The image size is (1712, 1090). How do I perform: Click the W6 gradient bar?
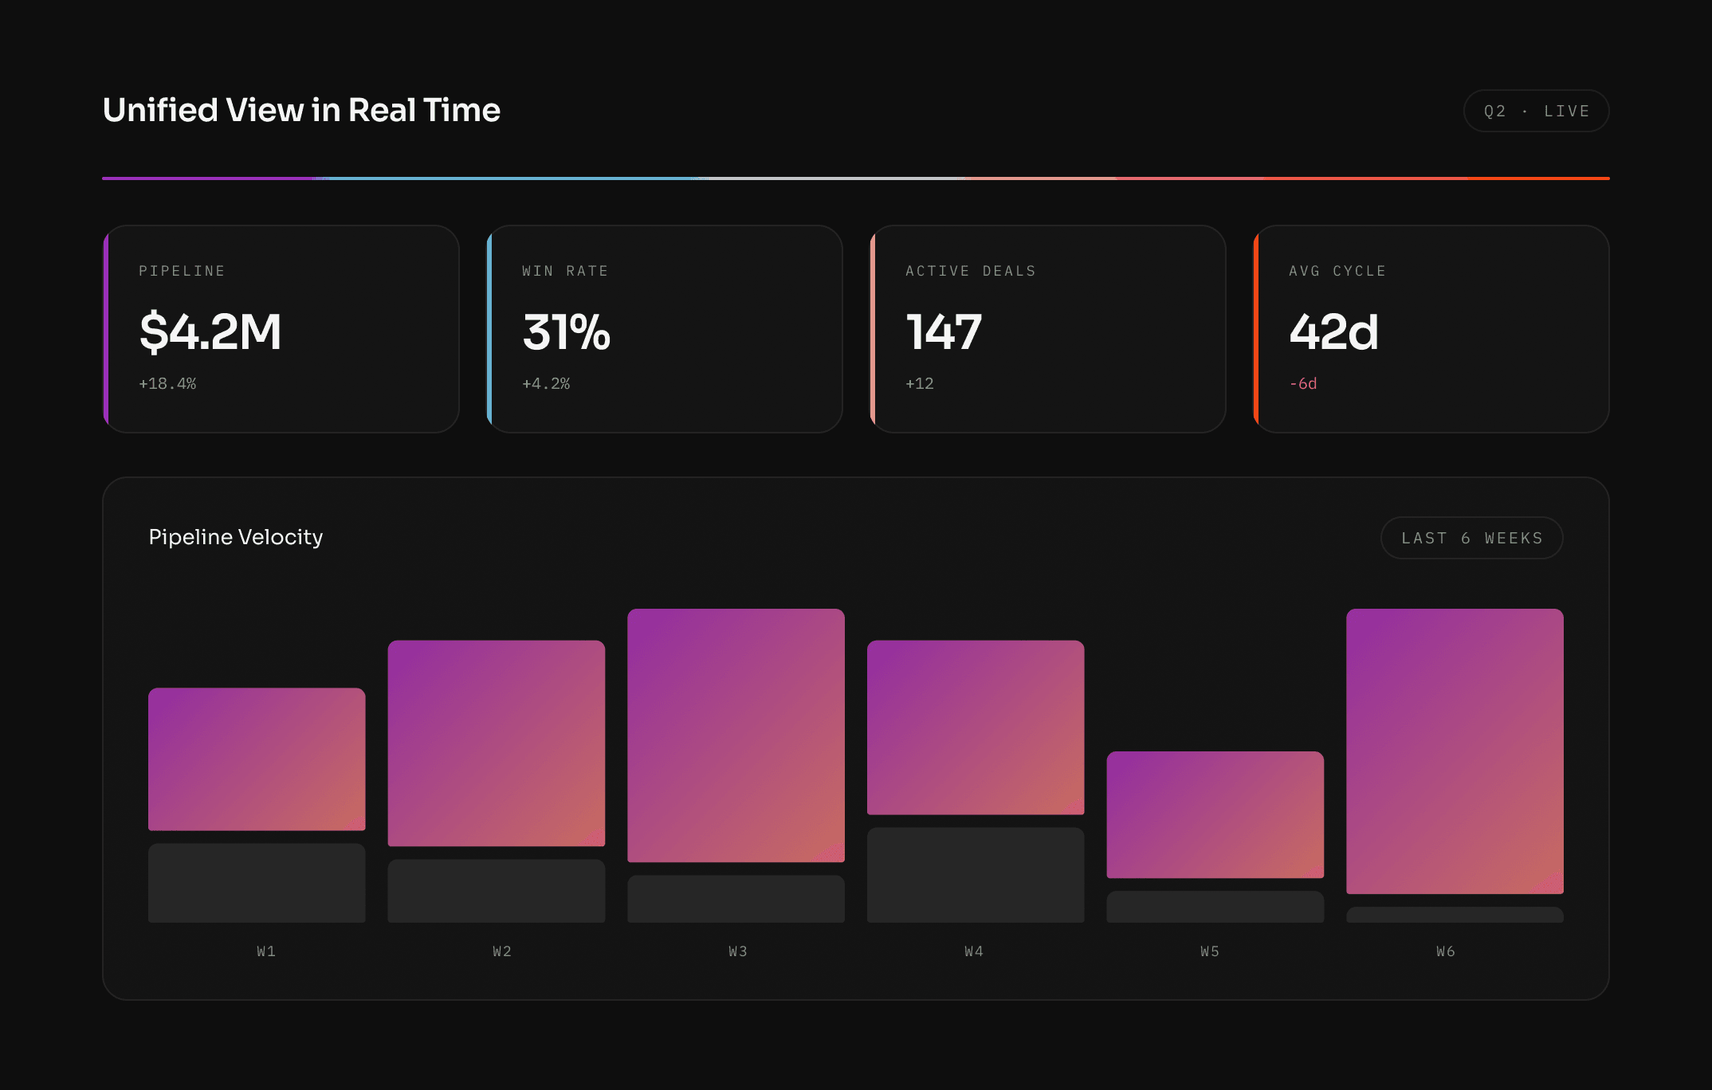[x=1455, y=751]
